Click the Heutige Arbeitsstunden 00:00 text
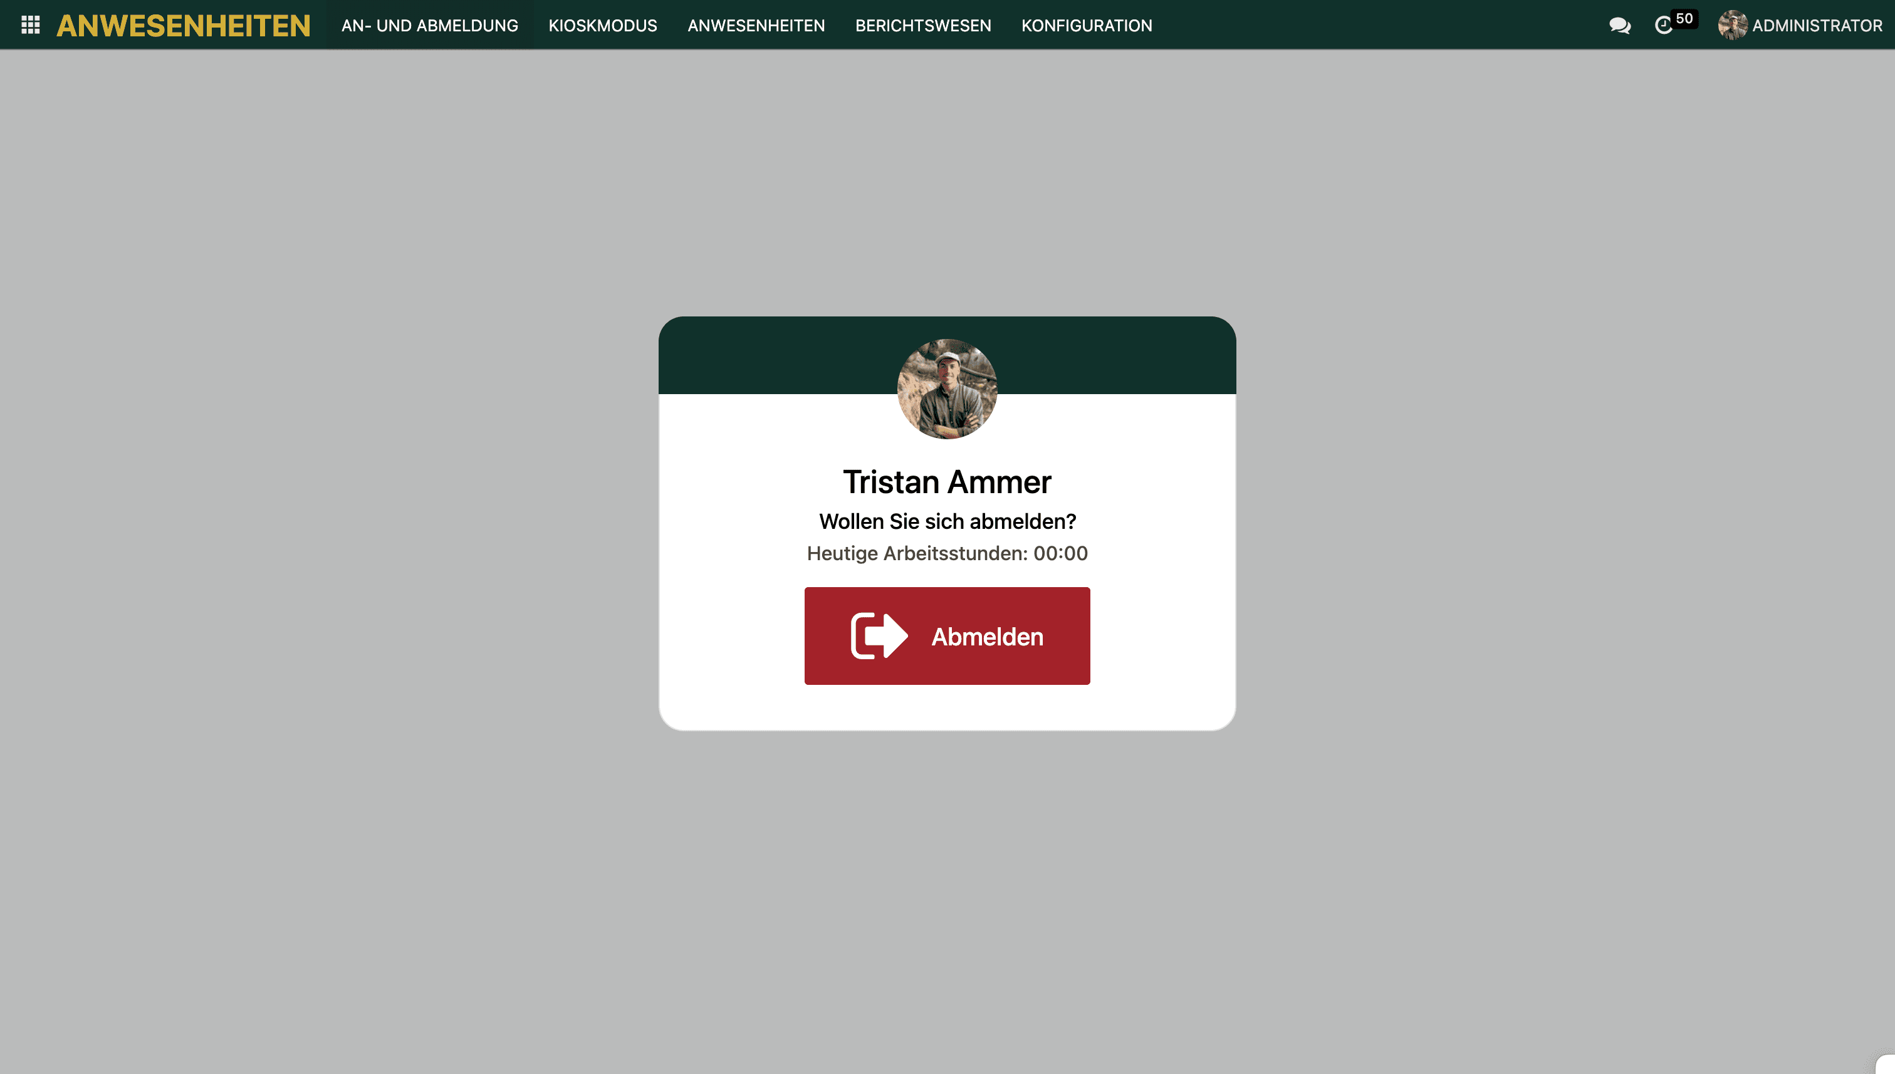The width and height of the screenshot is (1895, 1074). pyautogui.click(x=946, y=553)
